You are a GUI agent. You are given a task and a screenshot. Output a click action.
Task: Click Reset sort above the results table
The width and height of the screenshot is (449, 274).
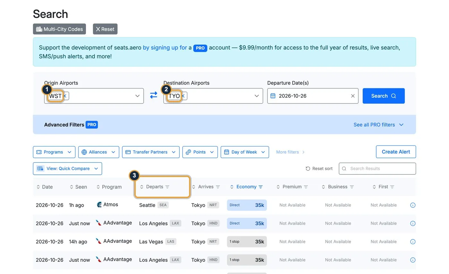click(319, 168)
